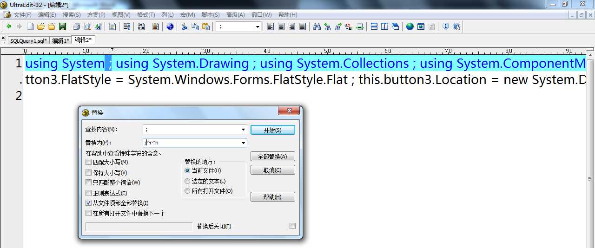Screen dimensions: 595x248
Task: Open the 宏(M) menu
Action: click(x=187, y=15)
